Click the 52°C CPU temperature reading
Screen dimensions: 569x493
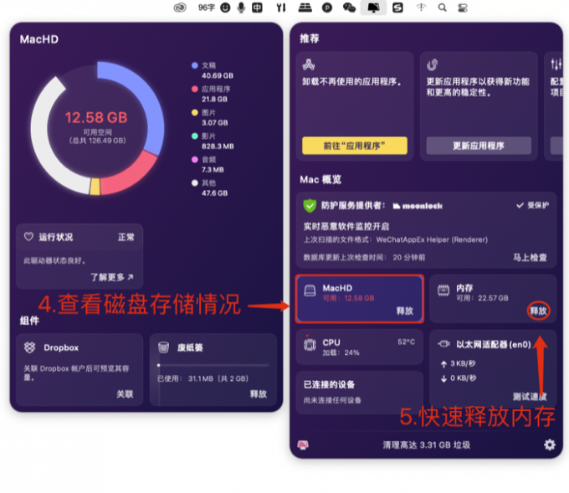point(406,342)
